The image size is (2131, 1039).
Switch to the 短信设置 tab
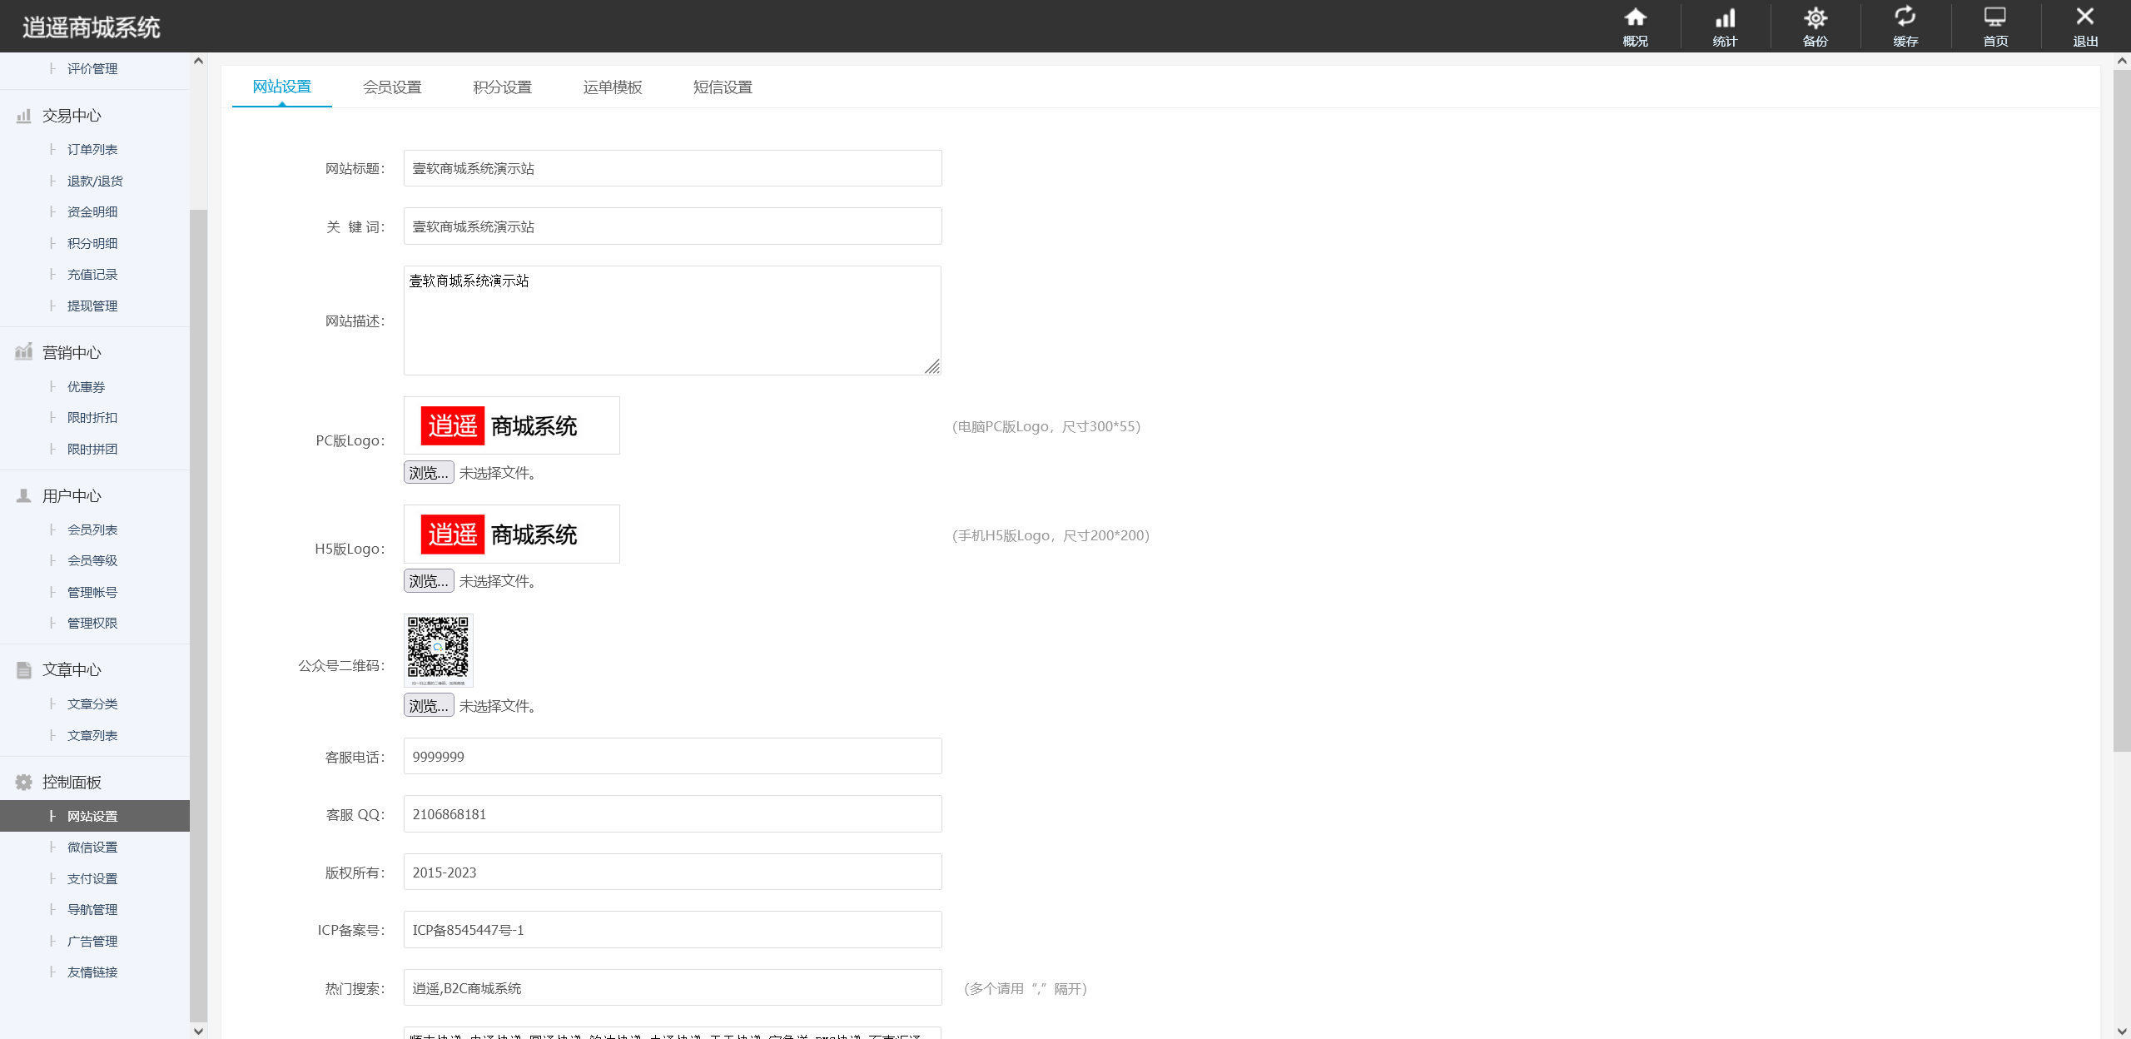[723, 87]
